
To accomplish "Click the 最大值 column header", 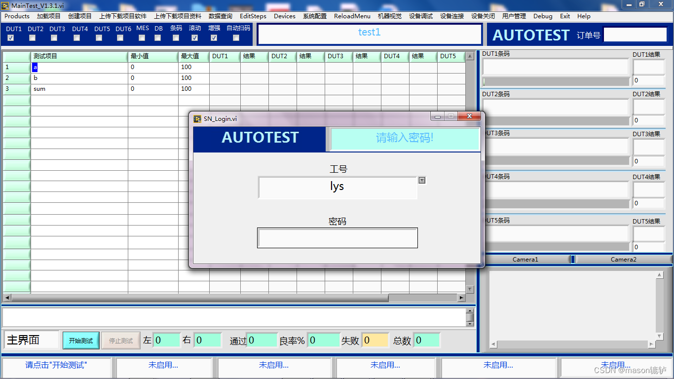I will (x=194, y=56).
